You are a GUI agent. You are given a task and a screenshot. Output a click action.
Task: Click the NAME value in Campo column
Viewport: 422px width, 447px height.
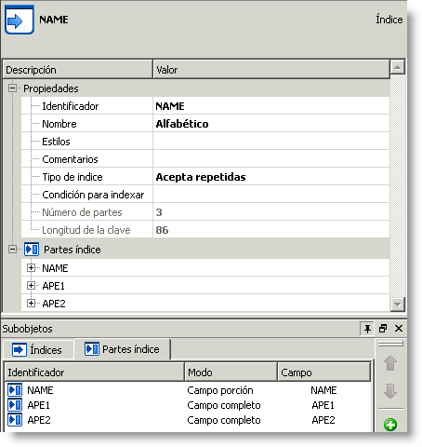(x=323, y=390)
